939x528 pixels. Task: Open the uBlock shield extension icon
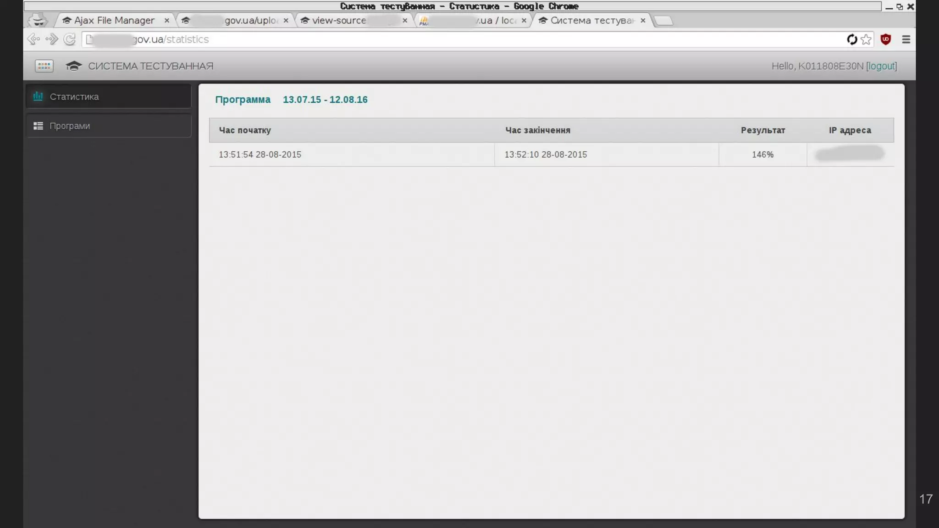[885, 39]
